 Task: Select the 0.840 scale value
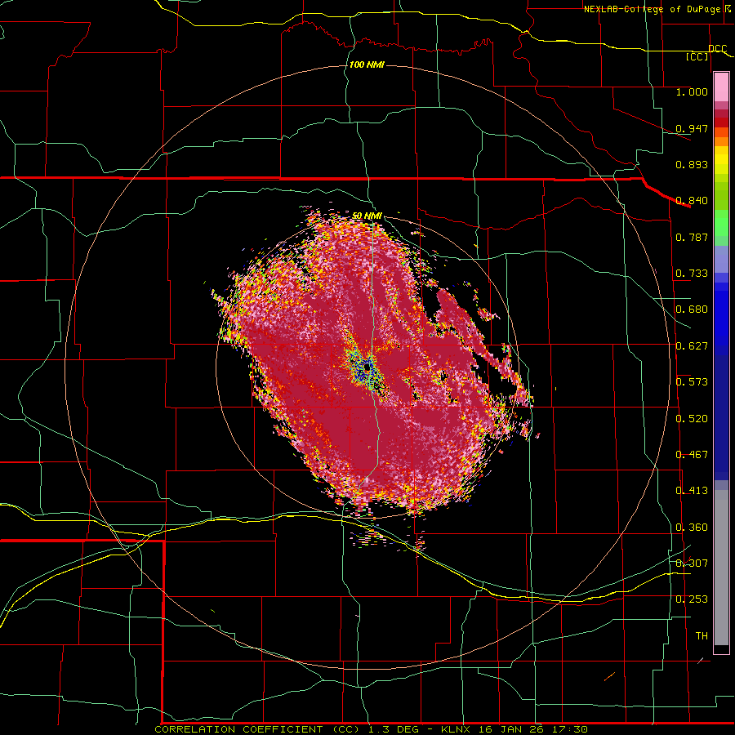tap(692, 201)
